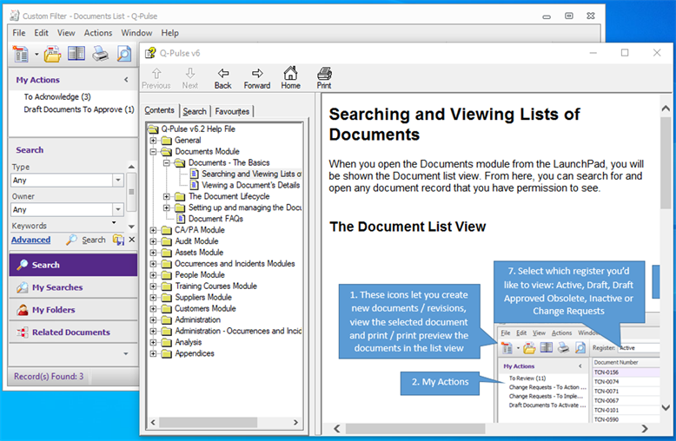Open the Edit menu in Q-Pulse
Screen dimensions: 676x441
pyautogui.click(x=42, y=33)
